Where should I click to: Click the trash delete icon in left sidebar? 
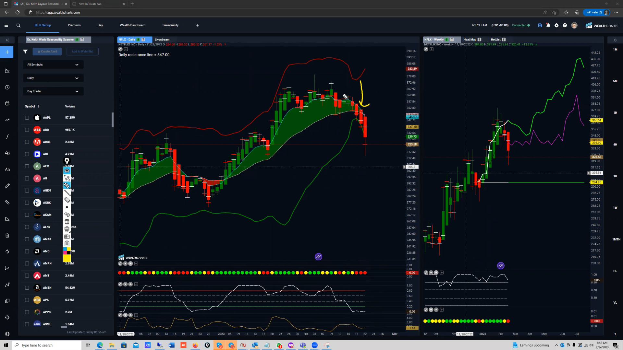coord(7,235)
